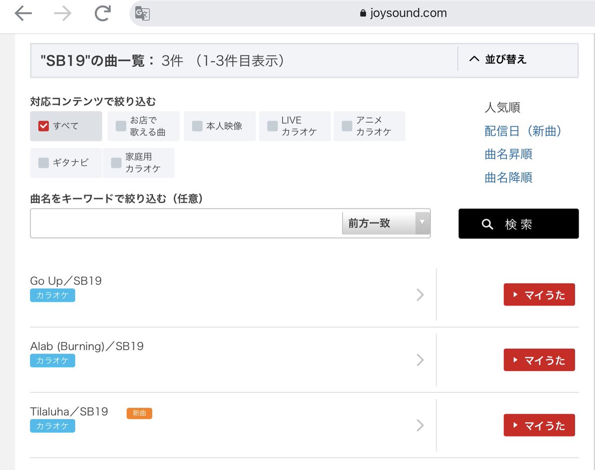Sort by 人気順 popularity

click(x=502, y=108)
